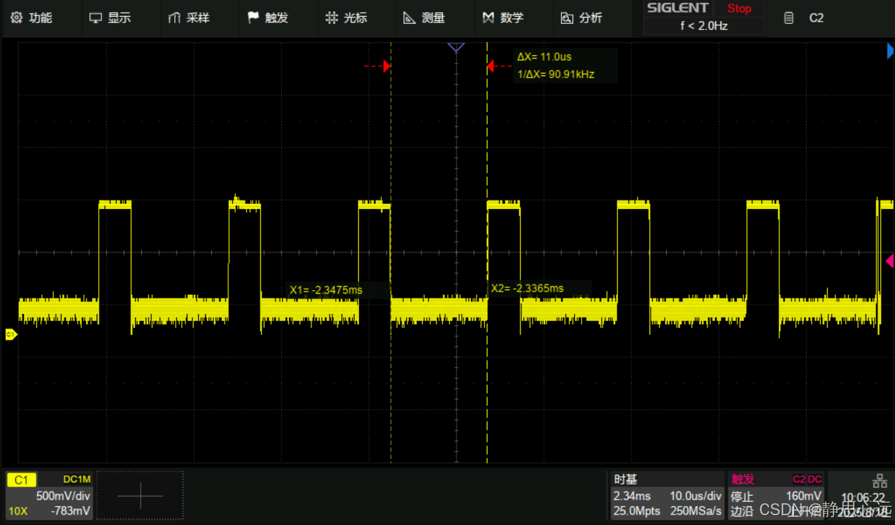Click the 160mV trigger level value
The image size is (895, 525).
(x=804, y=496)
